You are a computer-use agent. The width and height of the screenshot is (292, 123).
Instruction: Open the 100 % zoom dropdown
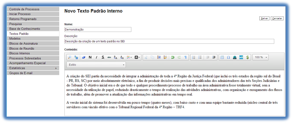point(260,57)
